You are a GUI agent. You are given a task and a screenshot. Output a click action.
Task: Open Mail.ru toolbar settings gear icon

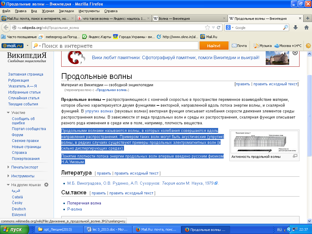click(x=308, y=46)
